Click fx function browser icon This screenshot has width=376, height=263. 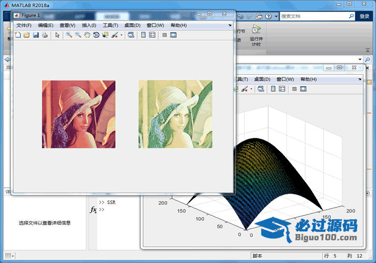pyautogui.click(x=93, y=209)
